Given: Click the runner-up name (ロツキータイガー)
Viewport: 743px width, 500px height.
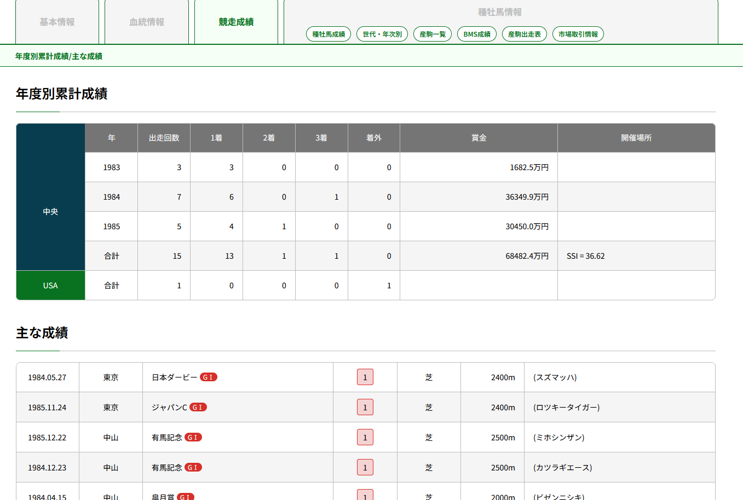Looking at the screenshot, I should 567,408.
